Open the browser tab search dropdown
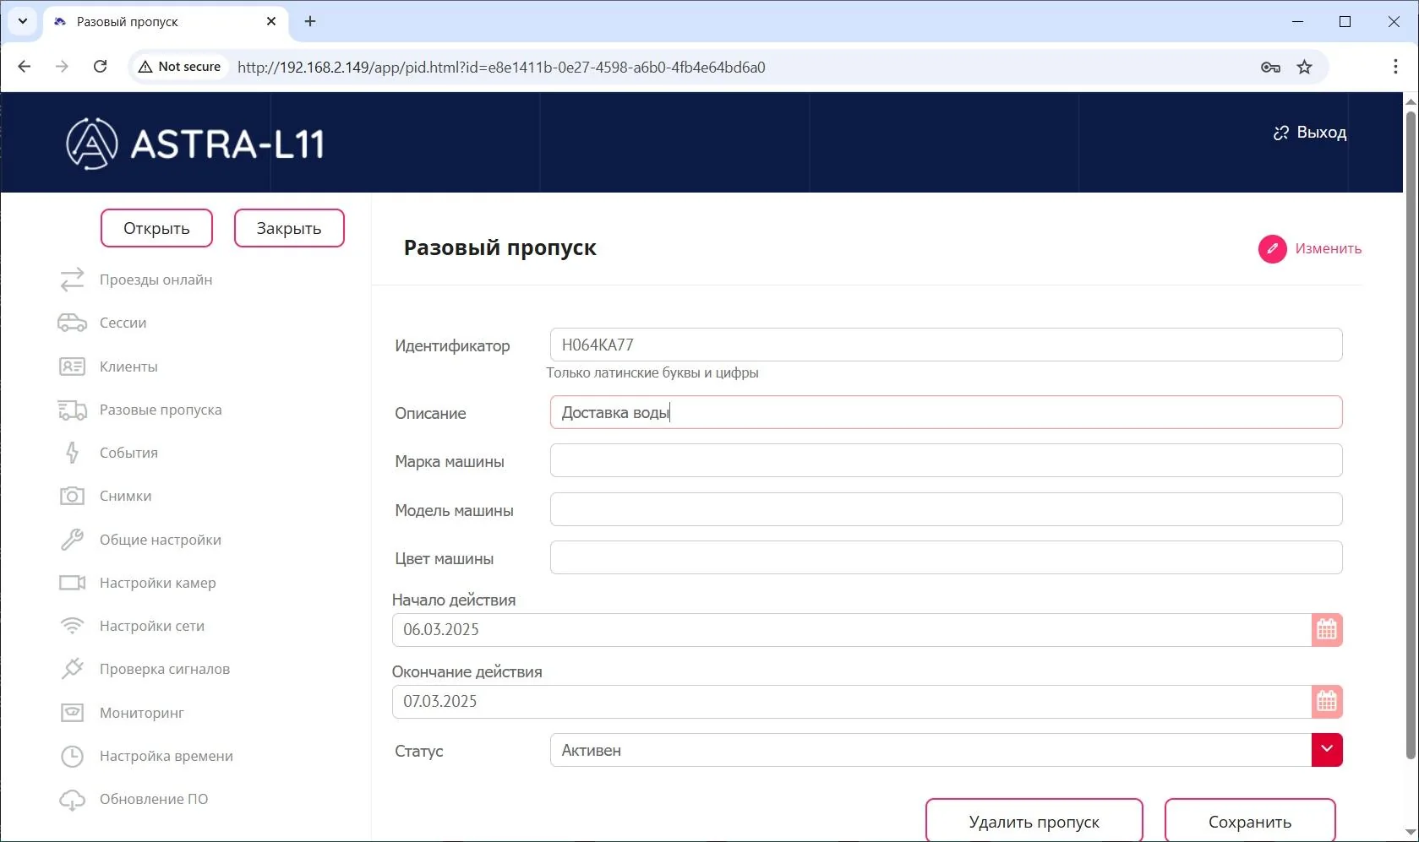1419x842 pixels. point(23,21)
